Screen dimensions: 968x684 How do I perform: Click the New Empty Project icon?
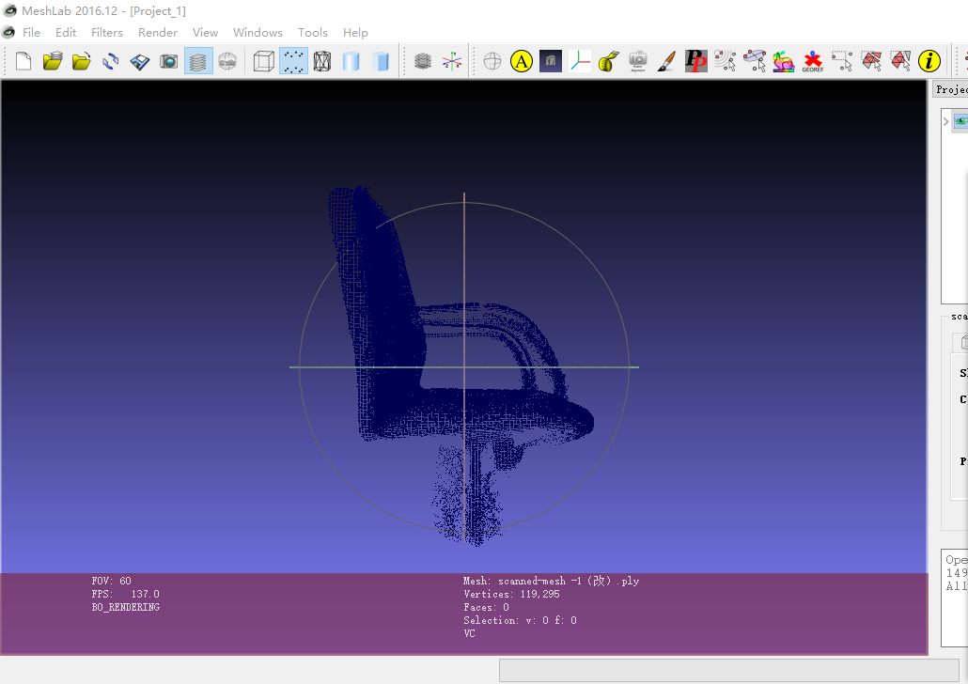[23, 62]
